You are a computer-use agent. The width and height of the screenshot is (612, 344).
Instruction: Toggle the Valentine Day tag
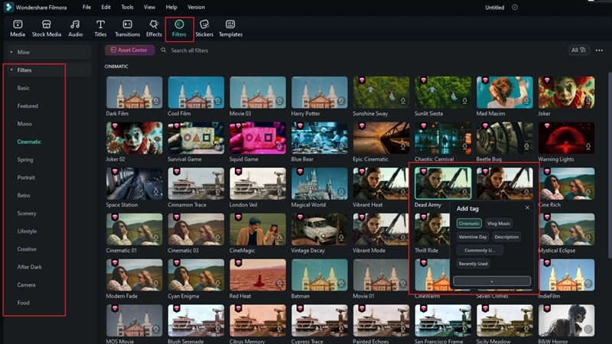(472, 237)
